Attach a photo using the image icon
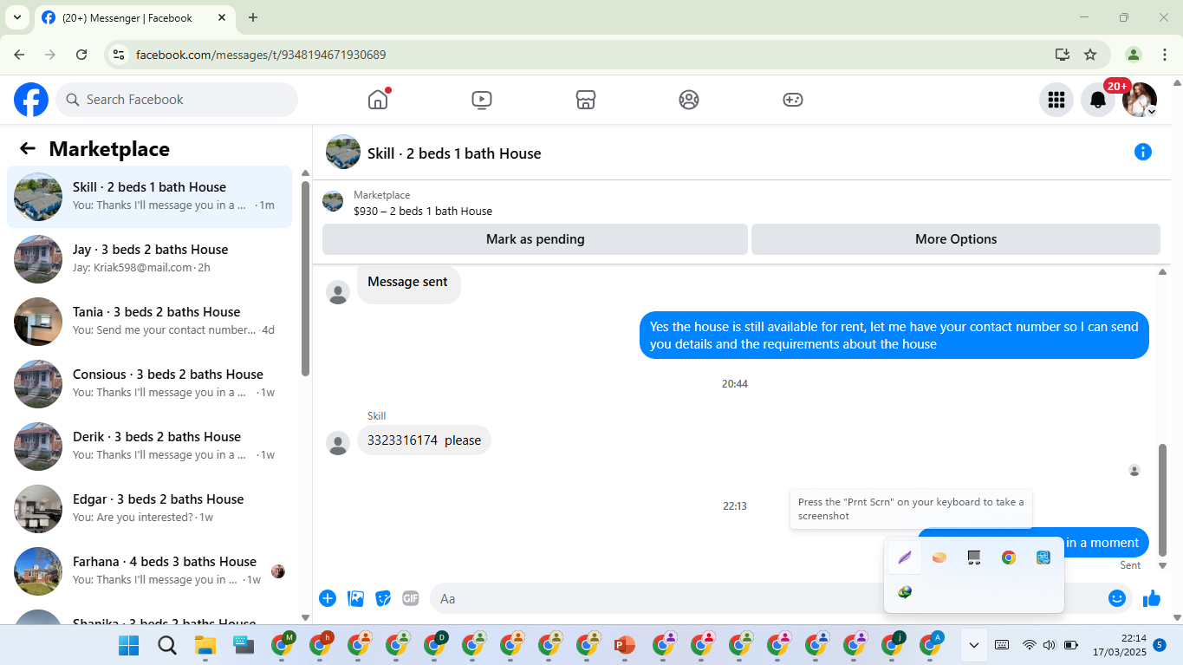 (x=355, y=598)
